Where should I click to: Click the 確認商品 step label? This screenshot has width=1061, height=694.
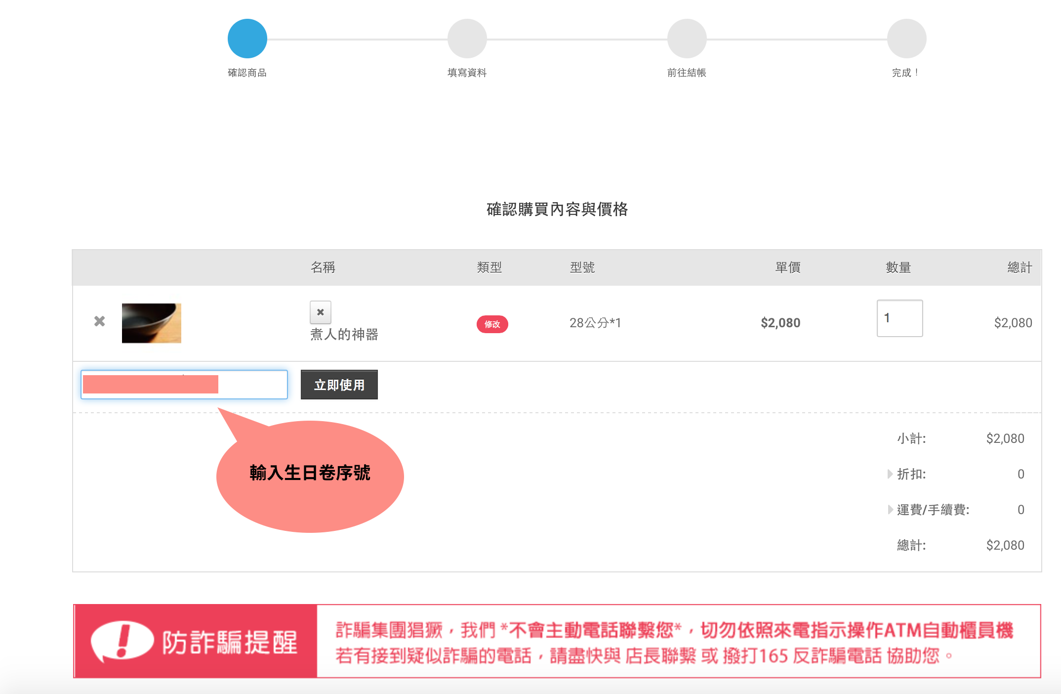pos(247,73)
